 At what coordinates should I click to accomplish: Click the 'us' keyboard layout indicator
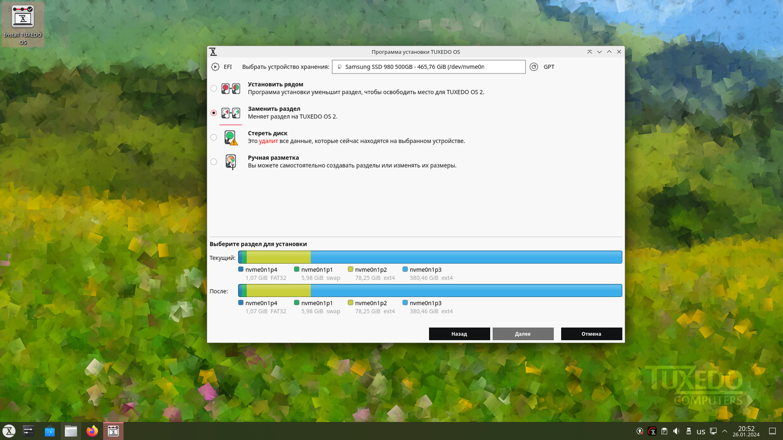click(701, 432)
